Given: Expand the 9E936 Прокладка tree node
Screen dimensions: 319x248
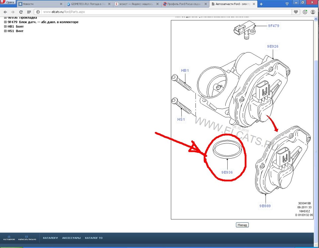Looking at the screenshot, I should coord(5,18).
